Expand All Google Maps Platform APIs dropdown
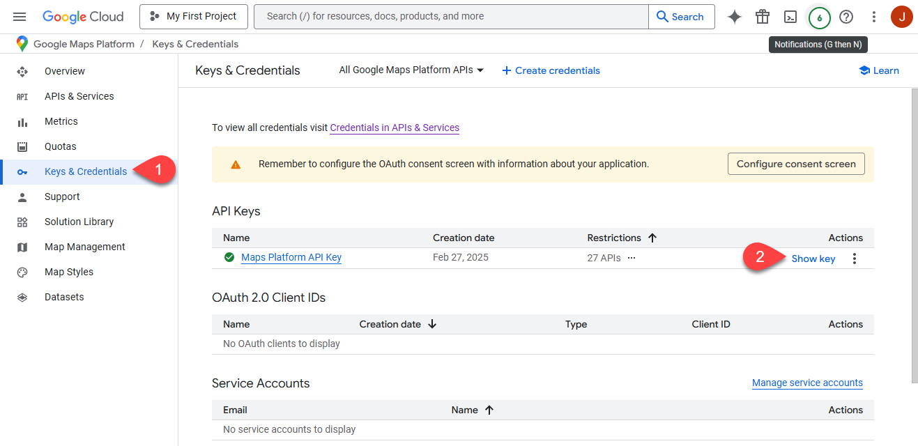Viewport: 918px width, 446px height. 411,70
